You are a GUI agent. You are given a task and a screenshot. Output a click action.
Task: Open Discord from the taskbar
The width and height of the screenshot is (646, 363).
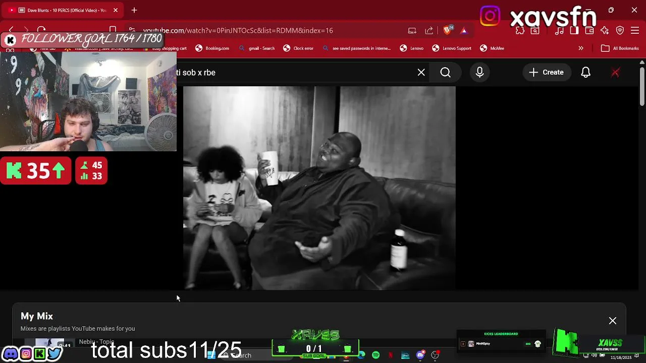(420, 355)
